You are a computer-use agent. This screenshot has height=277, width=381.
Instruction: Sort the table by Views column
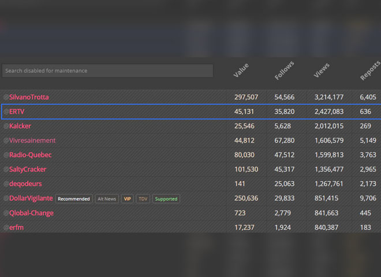(321, 70)
